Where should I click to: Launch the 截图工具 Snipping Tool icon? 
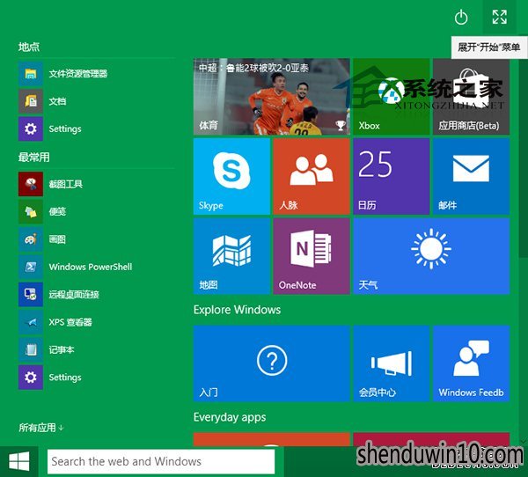coord(31,184)
